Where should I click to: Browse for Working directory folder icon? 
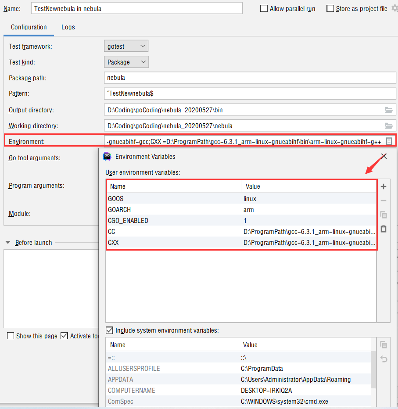(x=389, y=126)
